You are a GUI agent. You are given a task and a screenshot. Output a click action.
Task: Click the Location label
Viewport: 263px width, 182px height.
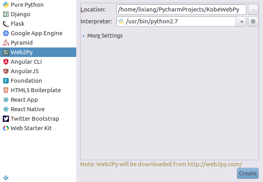click(x=93, y=9)
